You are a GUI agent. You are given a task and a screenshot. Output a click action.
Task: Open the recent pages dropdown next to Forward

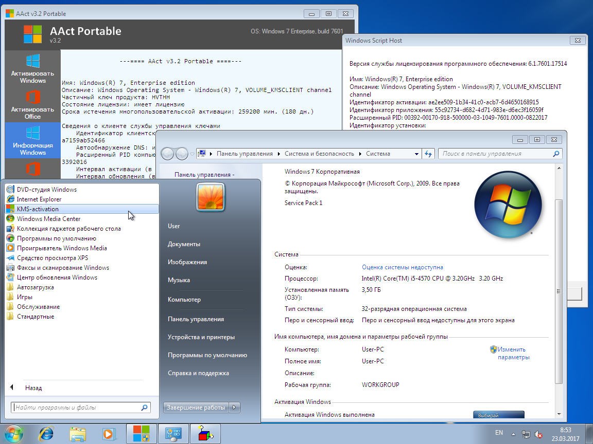[192, 154]
